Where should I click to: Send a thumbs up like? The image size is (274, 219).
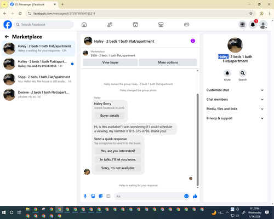click(195, 196)
